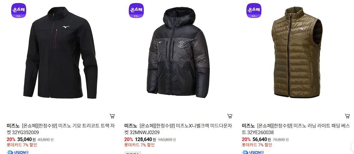Viewport: 354px width, 154px height.
Task: Click the 온쇼페 badge on olive padding vest
Action: click(x=254, y=10)
